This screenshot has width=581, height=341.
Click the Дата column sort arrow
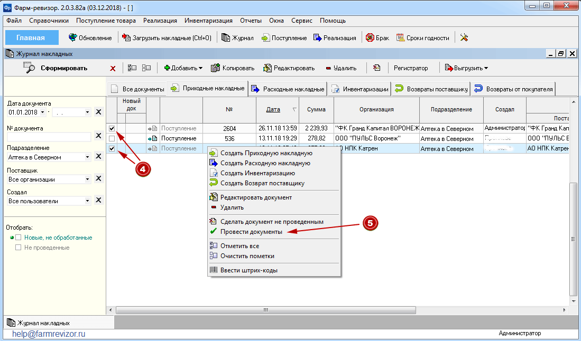coord(294,109)
